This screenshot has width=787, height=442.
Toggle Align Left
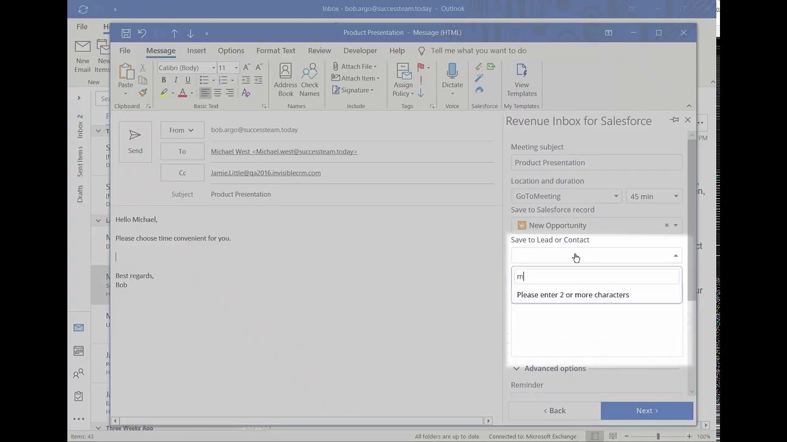(x=205, y=93)
